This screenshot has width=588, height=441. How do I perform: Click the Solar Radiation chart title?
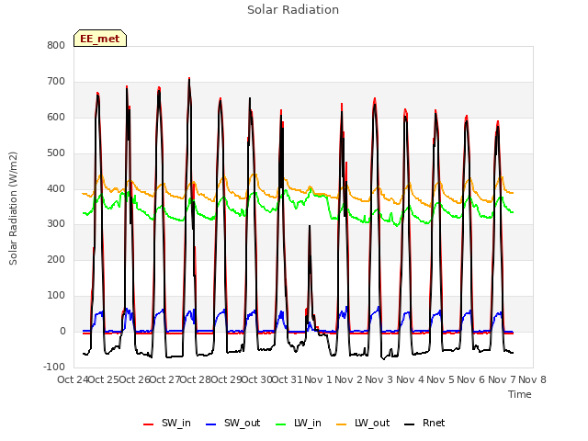pos(293,10)
